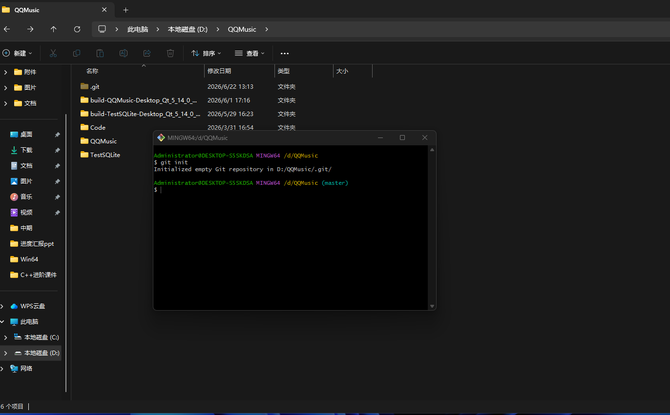Maximize the MINGW64 terminal window
670x415 pixels.
(402, 138)
